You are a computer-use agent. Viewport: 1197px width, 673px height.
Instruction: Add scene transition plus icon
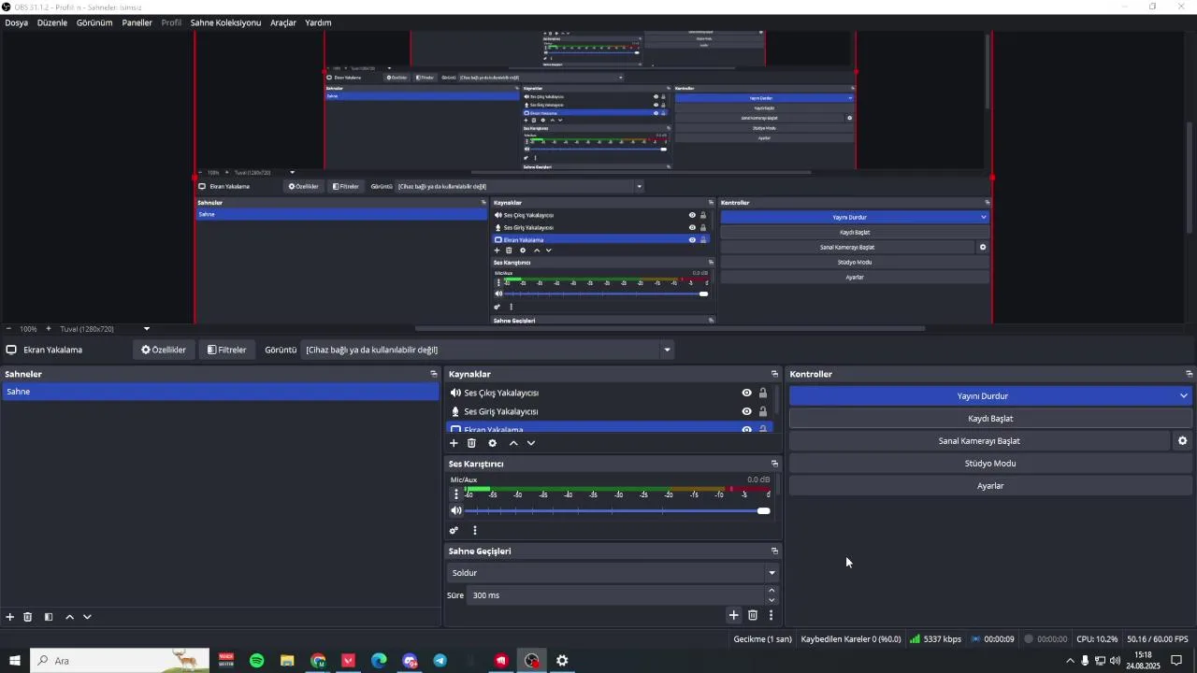(x=734, y=615)
